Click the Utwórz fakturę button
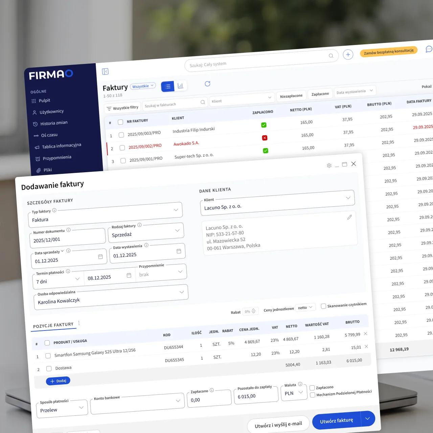This screenshot has width=433, height=433. (337, 420)
